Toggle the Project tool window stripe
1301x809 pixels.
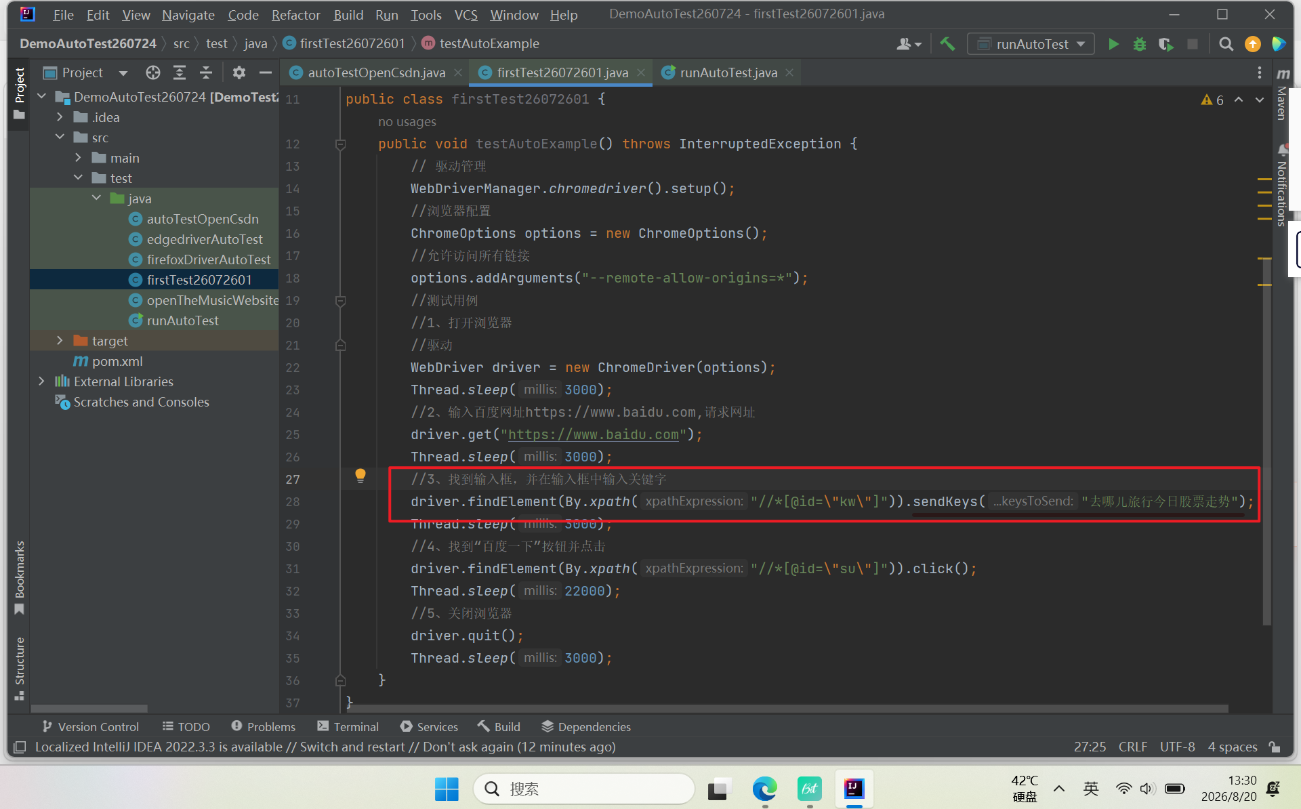[x=20, y=93]
